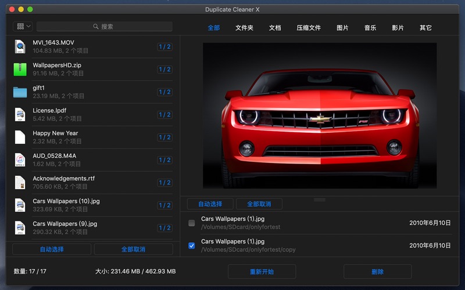Check the onlyfortest Cars Wallpapers (1).jpg checkbox
The width and height of the screenshot is (465, 290).
tap(192, 223)
